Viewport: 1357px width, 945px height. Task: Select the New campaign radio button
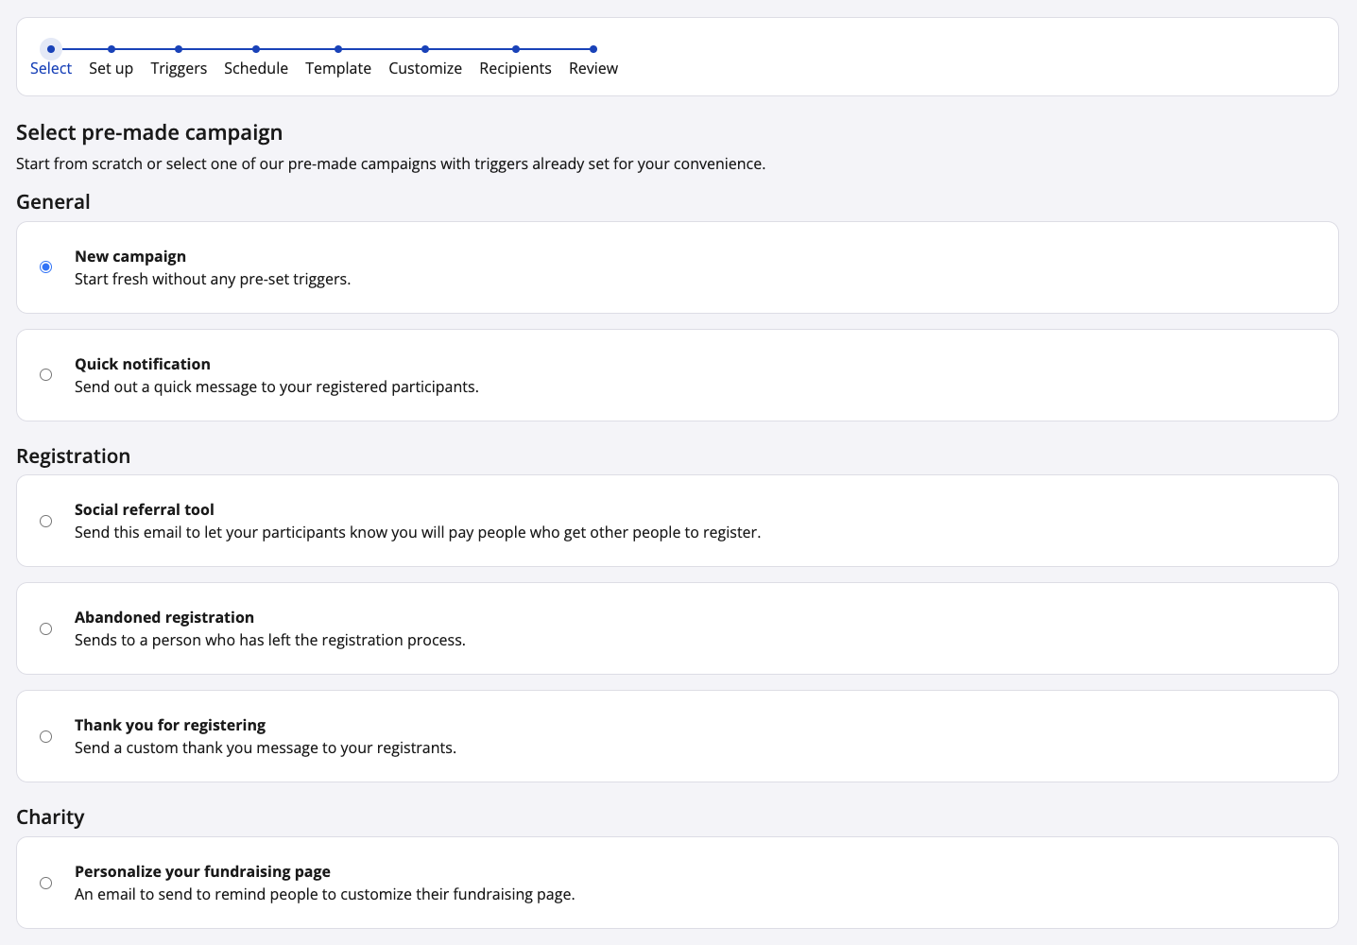[45, 267]
